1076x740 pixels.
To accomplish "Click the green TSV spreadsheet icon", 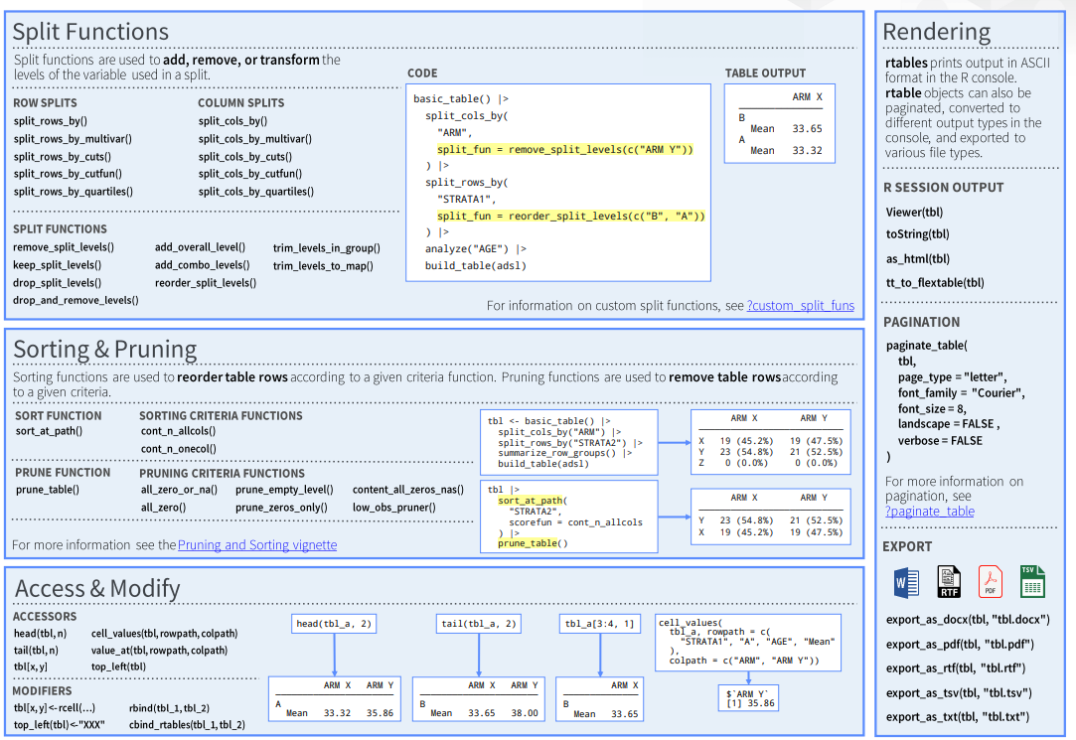I will coord(1032,581).
